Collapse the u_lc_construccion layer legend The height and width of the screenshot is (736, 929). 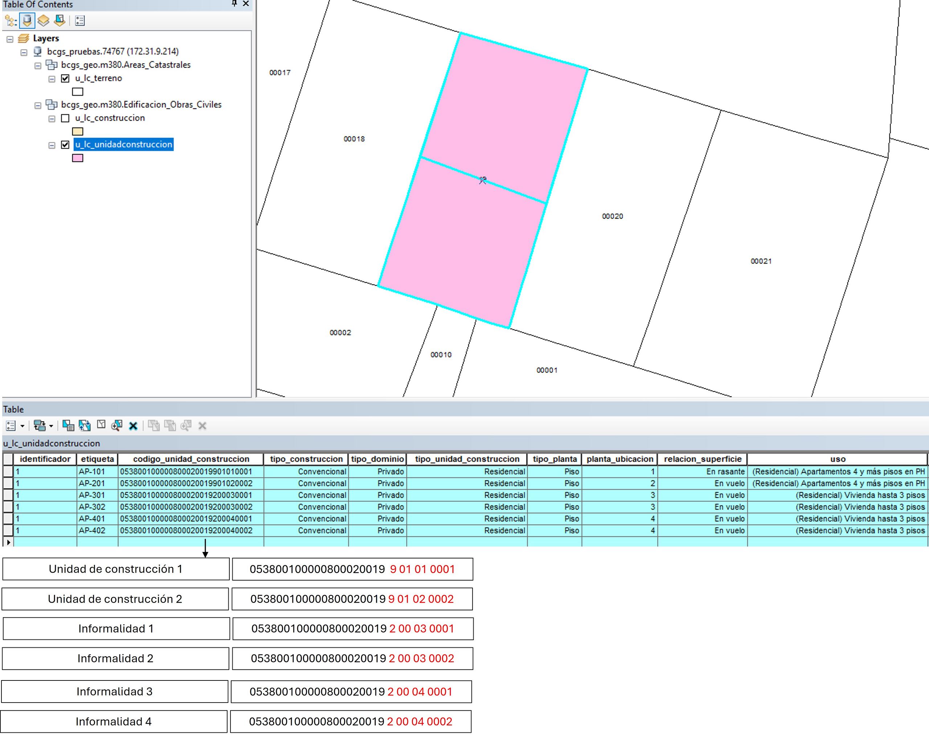pyautogui.click(x=52, y=119)
